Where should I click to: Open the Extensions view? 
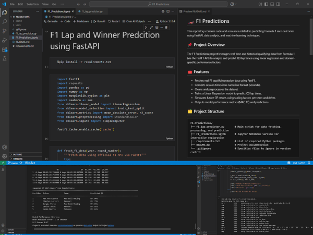click(4, 49)
